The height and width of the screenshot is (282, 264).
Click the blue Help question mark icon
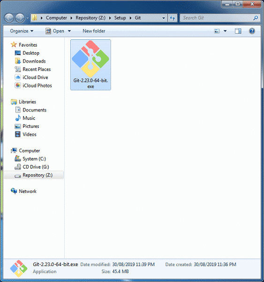252,31
